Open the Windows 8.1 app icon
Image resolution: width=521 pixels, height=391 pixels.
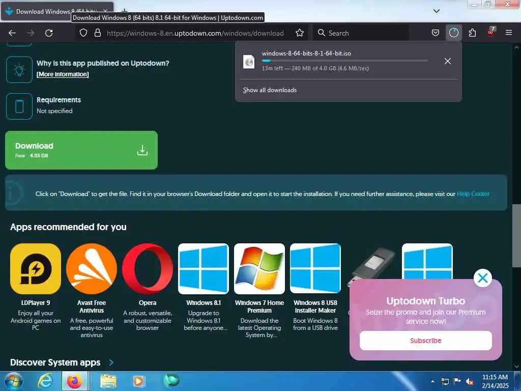pyautogui.click(x=204, y=269)
